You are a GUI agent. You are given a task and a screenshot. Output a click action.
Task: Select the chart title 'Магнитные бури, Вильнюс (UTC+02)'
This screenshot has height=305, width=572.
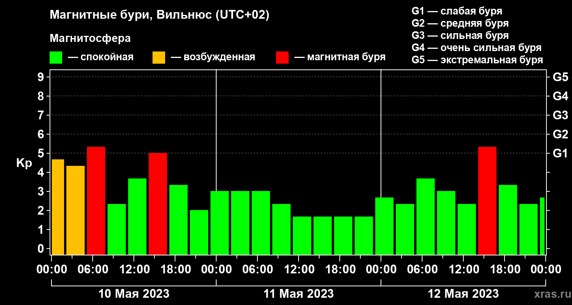pos(160,15)
